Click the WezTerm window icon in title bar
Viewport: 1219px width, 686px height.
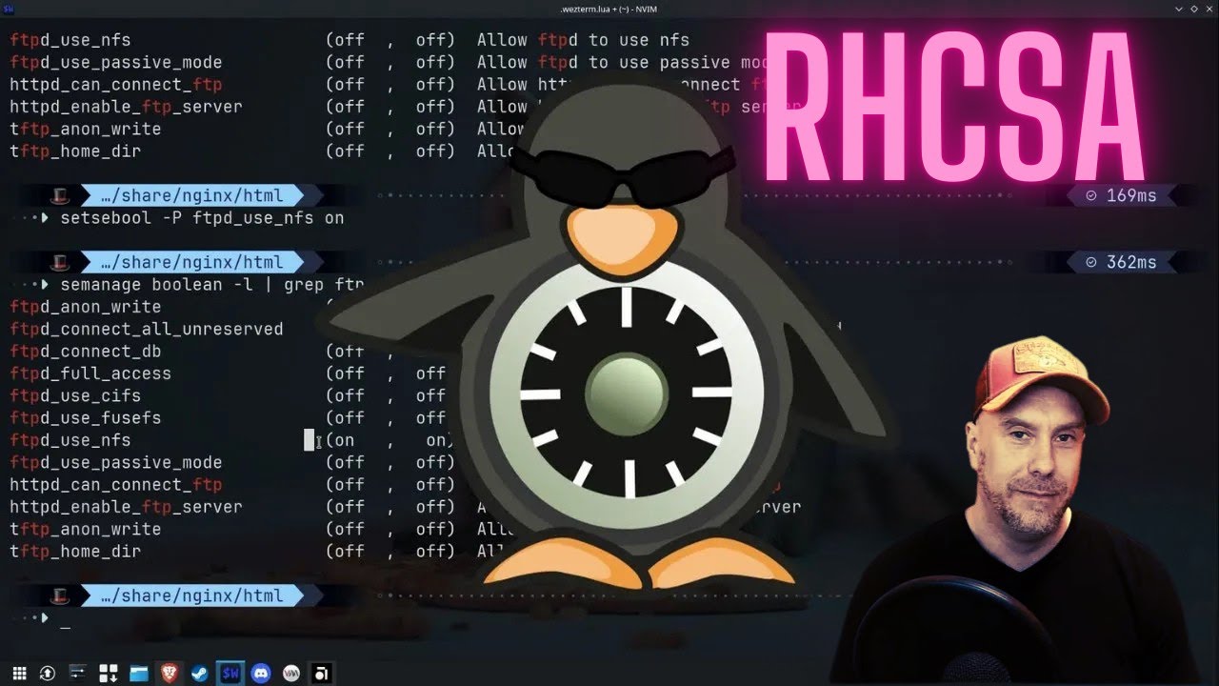(10, 9)
